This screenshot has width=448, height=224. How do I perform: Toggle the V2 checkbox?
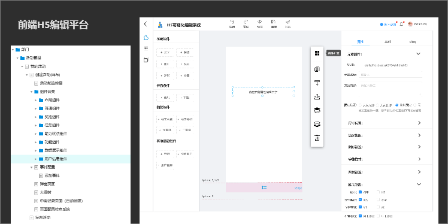[x=379, y=207]
